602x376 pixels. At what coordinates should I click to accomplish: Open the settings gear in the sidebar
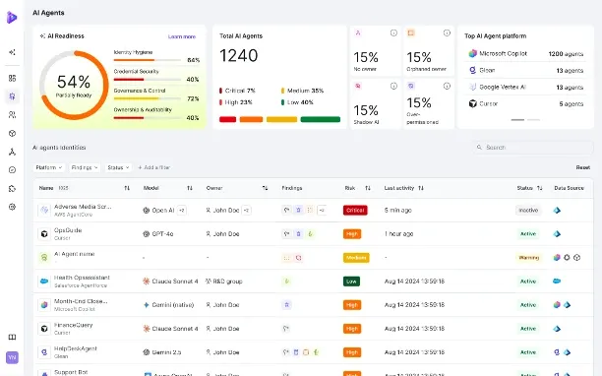12,207
